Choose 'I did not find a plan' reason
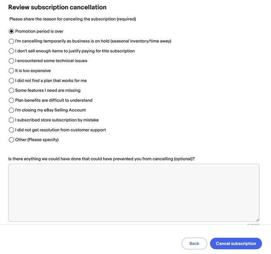Image resolution: width=271 pixels, height=254 pixels. pos(12,81)
